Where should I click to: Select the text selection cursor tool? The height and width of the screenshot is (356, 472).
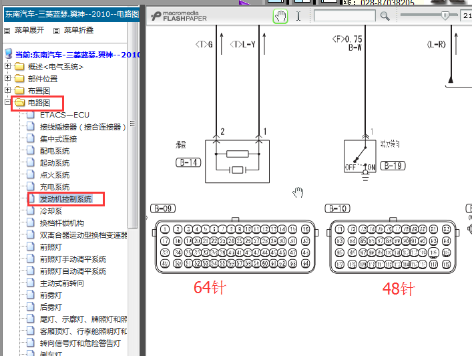pyautogui.click(x=298, y=16)
